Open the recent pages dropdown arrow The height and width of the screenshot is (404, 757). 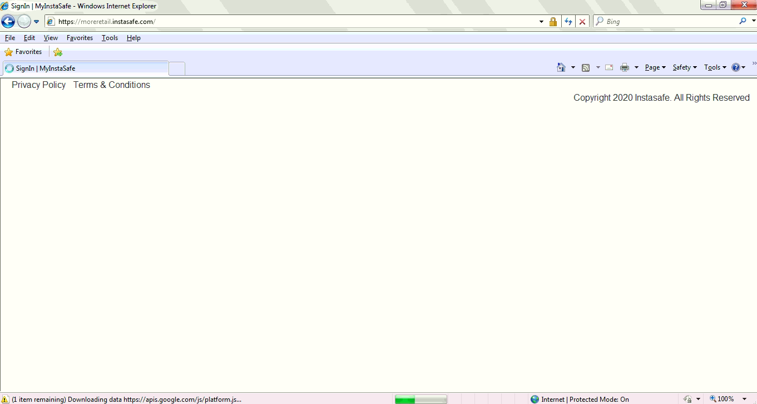click(x=37, y=22)
